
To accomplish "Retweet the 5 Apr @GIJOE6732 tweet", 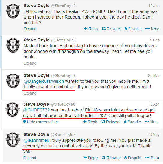I will (x=111, y=122).
